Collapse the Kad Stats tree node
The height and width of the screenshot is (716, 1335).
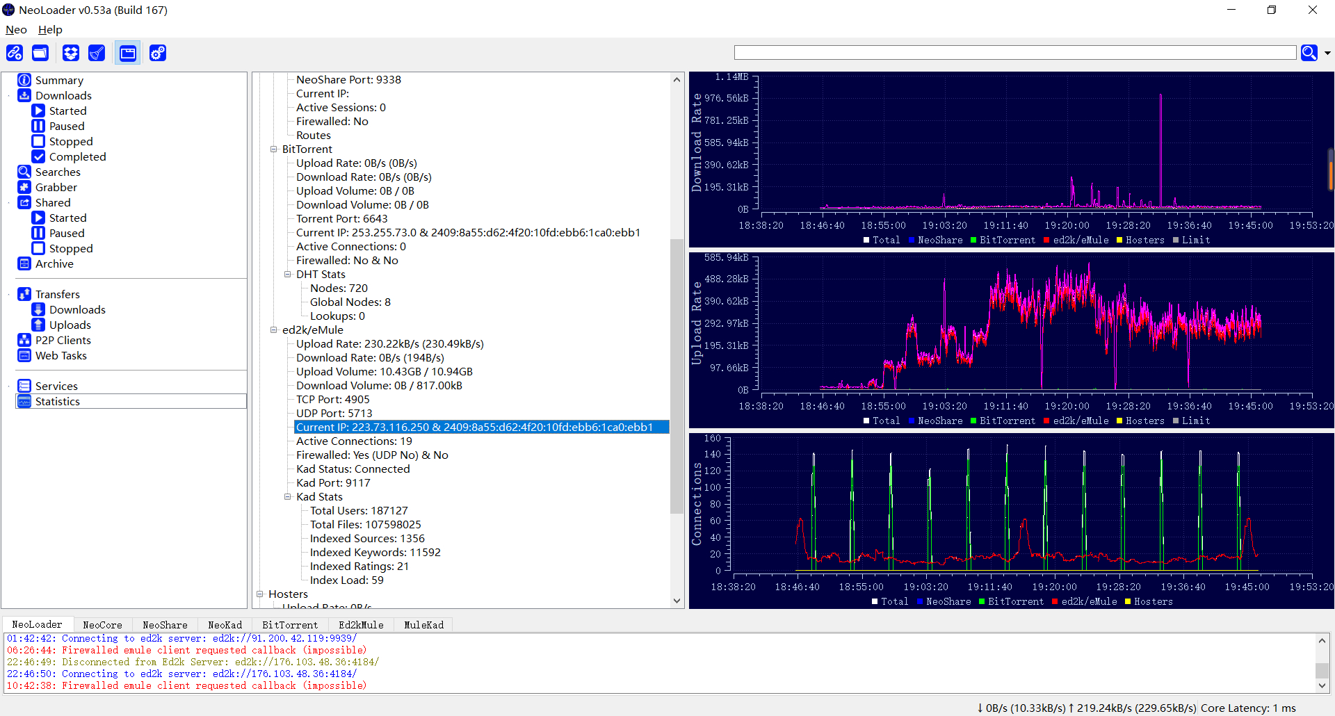click(x=288, y=497)
